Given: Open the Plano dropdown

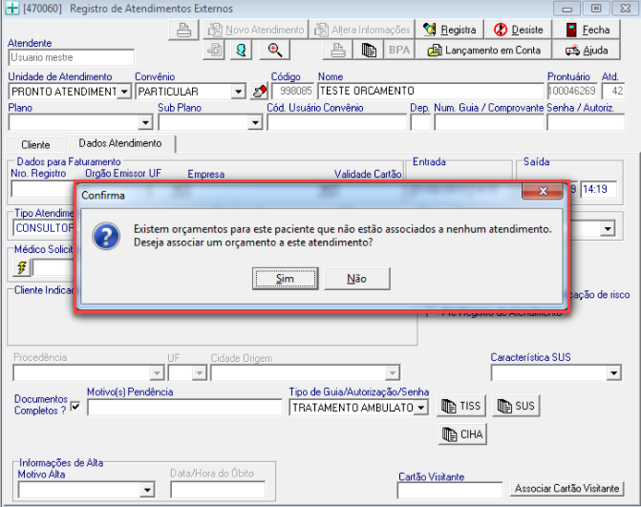Looking at the screenshot, I should pos(144,122).
